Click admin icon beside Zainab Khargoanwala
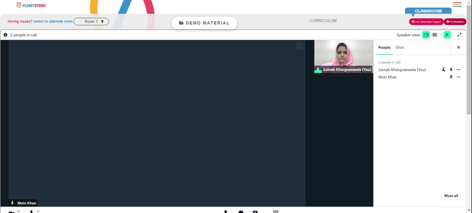Image resolution: width=472 pixels, height=213 pixels. pos(443,70)
